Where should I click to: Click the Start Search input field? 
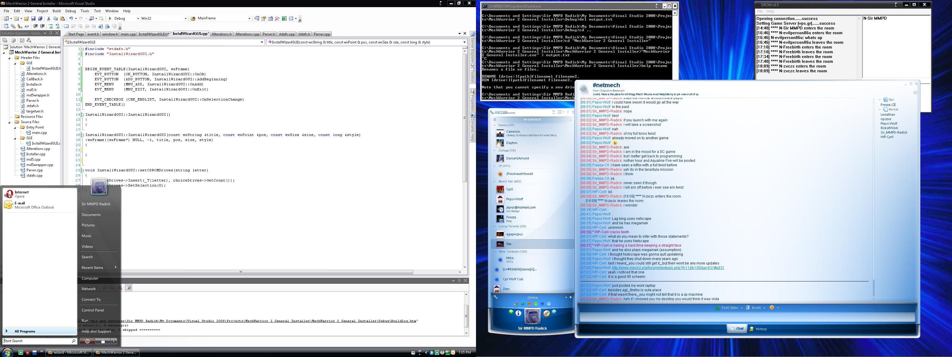click(x=37, y=340)
